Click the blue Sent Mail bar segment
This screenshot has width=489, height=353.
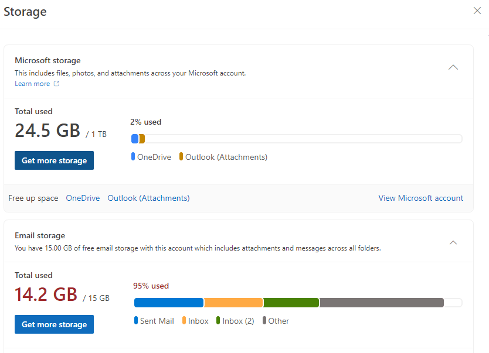(x=169, y=303)
